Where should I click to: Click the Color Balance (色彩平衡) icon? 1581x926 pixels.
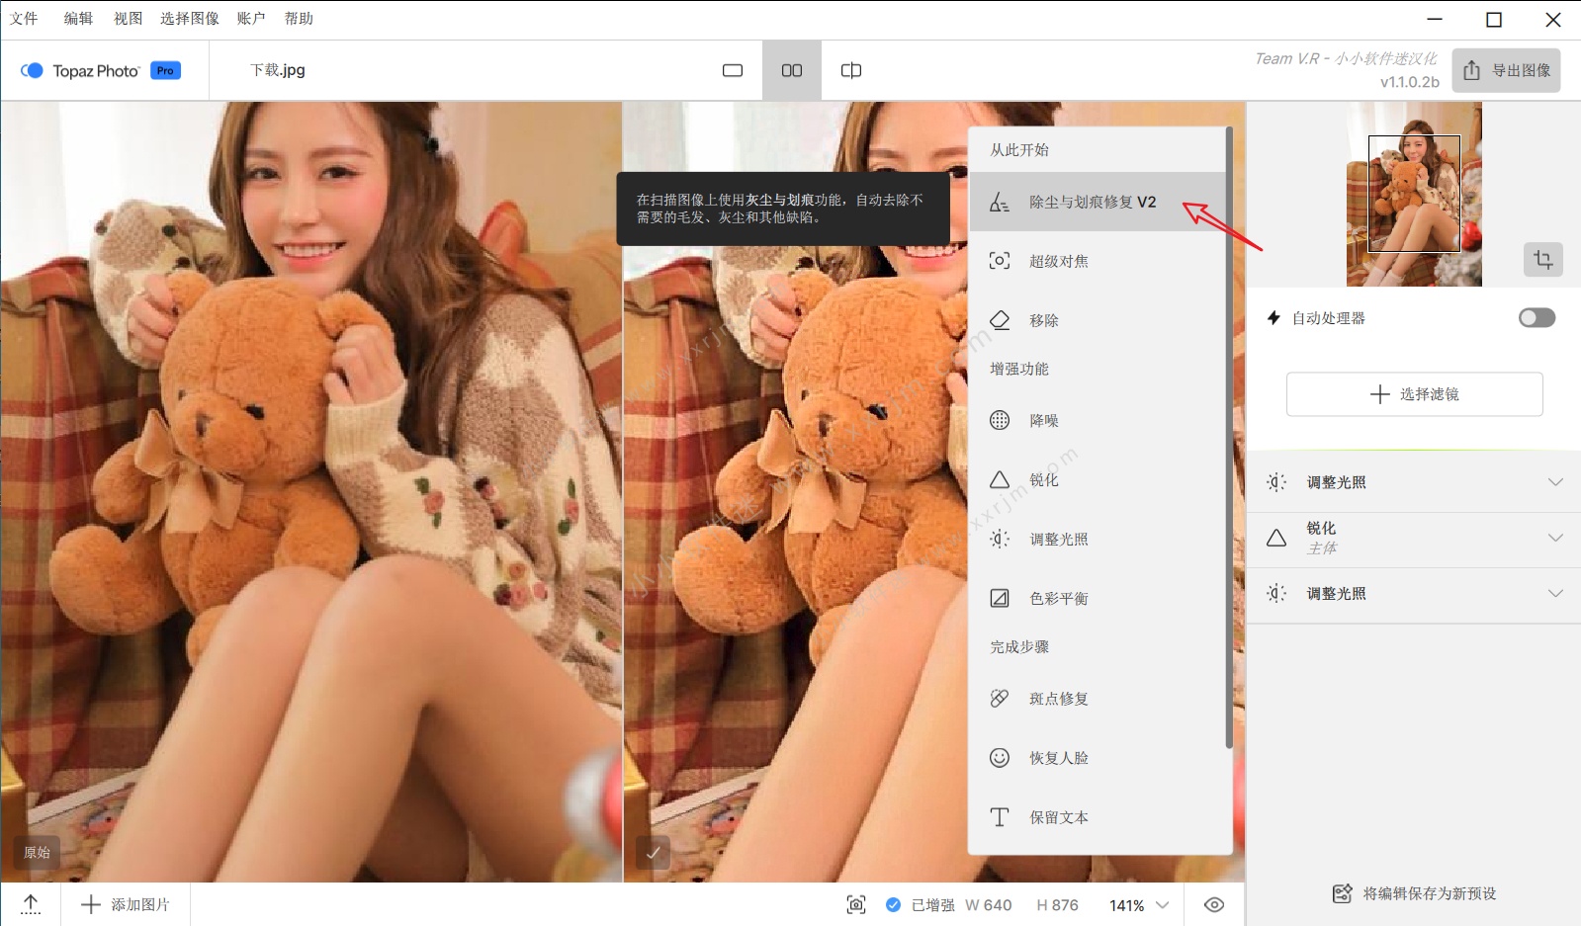coord(1000,598)
